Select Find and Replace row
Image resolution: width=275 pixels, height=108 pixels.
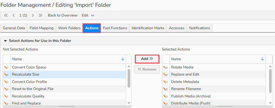click(65, 103)
